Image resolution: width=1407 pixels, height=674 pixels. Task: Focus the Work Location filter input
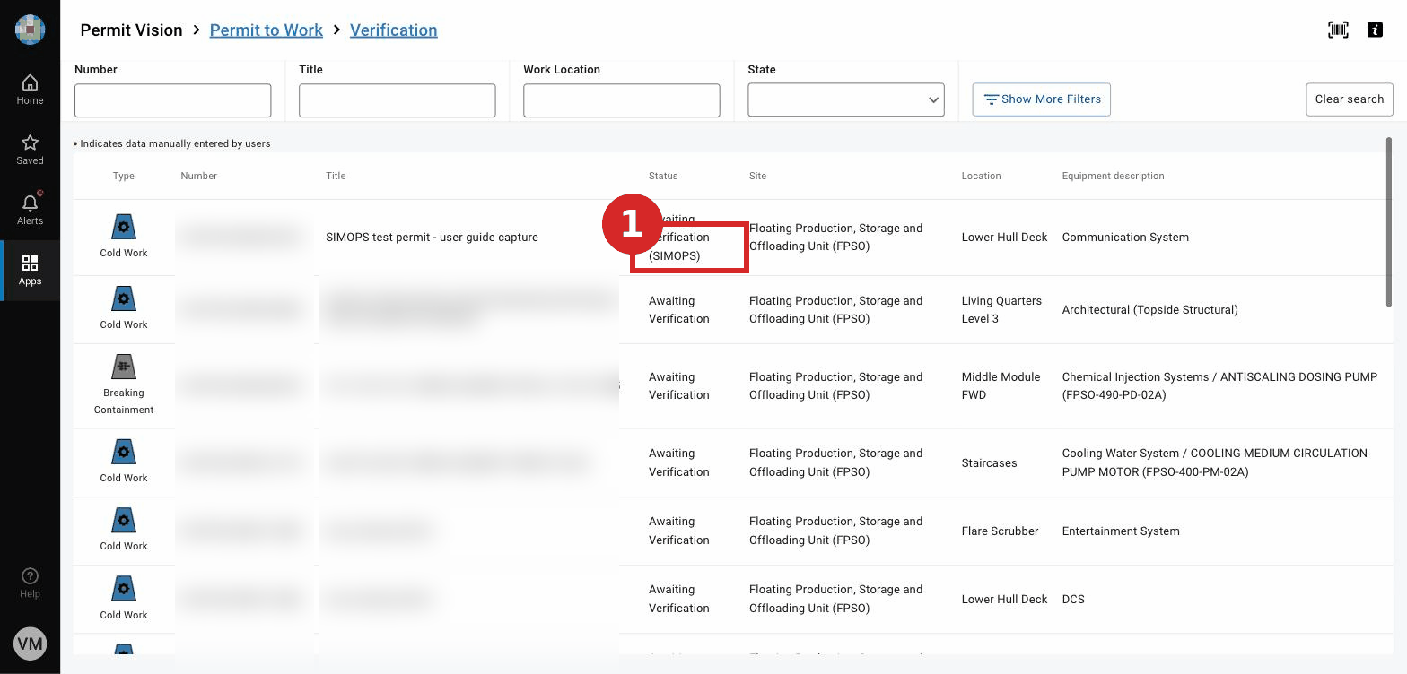622,100
